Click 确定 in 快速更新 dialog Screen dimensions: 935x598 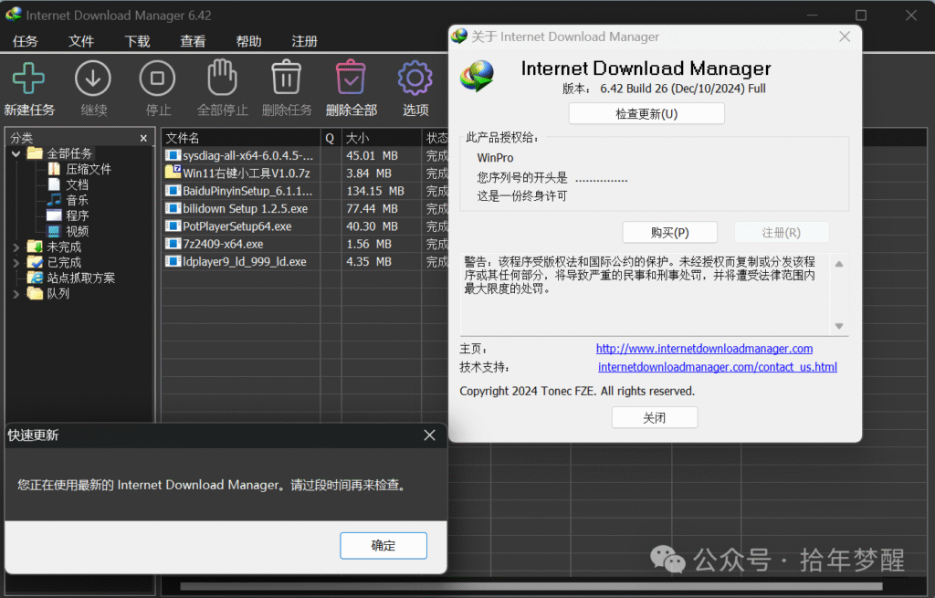[383, 546]
